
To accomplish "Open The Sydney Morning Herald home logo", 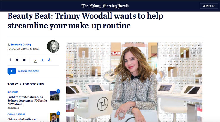I will 105,6.
